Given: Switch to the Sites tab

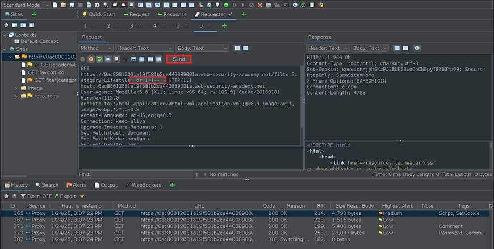Looking at the screenshot, I should pos(14,15).
